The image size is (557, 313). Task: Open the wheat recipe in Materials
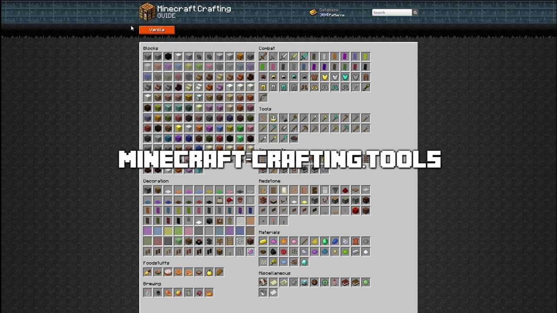(273, 262)
